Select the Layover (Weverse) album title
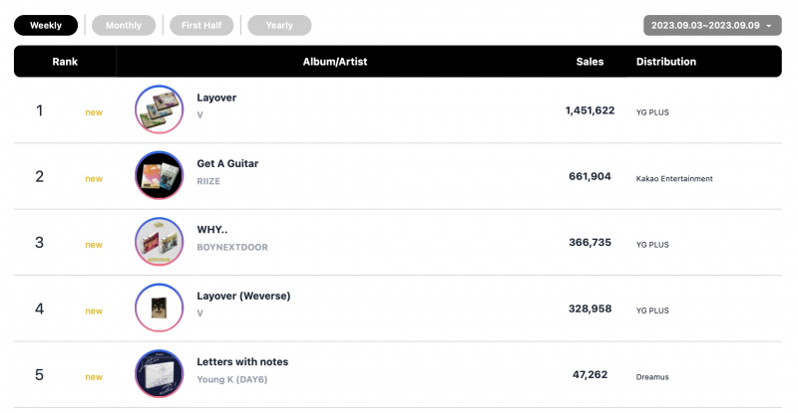 click(x=243, y=296)
